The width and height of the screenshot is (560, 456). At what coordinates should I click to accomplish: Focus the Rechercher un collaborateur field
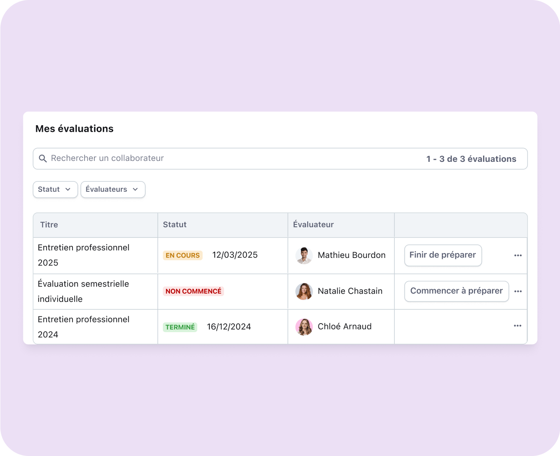(x=224, y=159)
